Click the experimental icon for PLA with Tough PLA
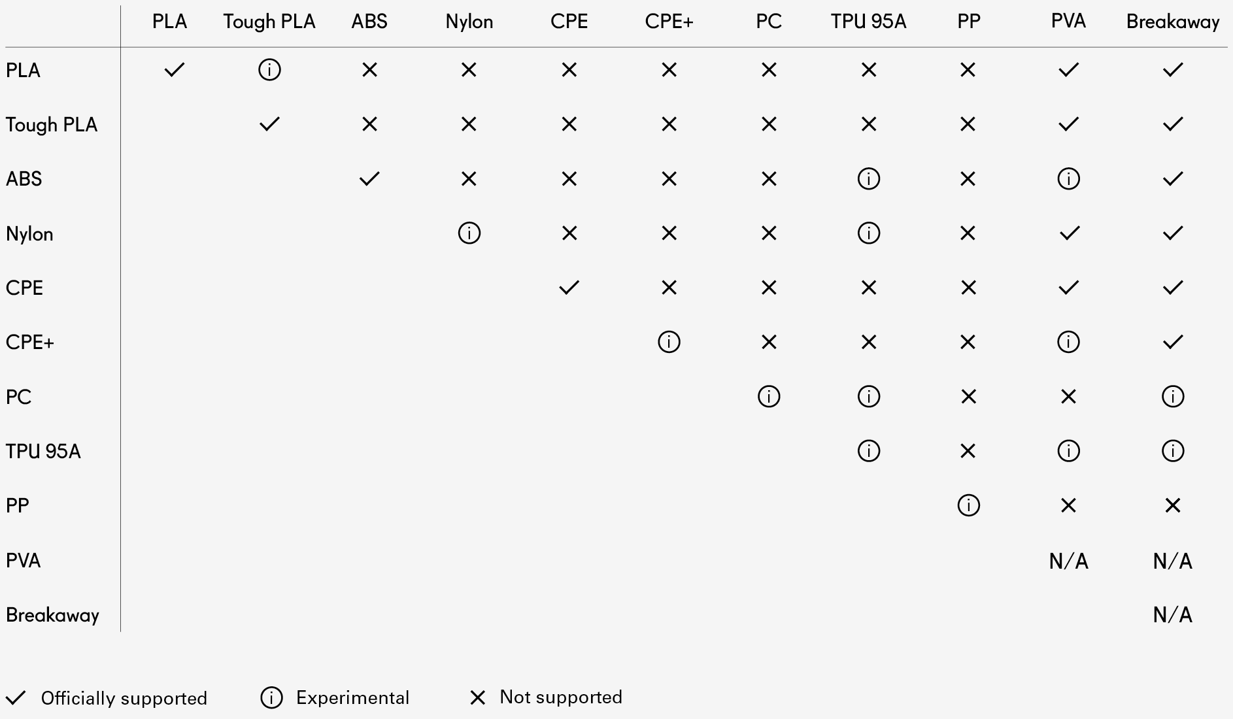1233x719 pixels. coord(269,69)
